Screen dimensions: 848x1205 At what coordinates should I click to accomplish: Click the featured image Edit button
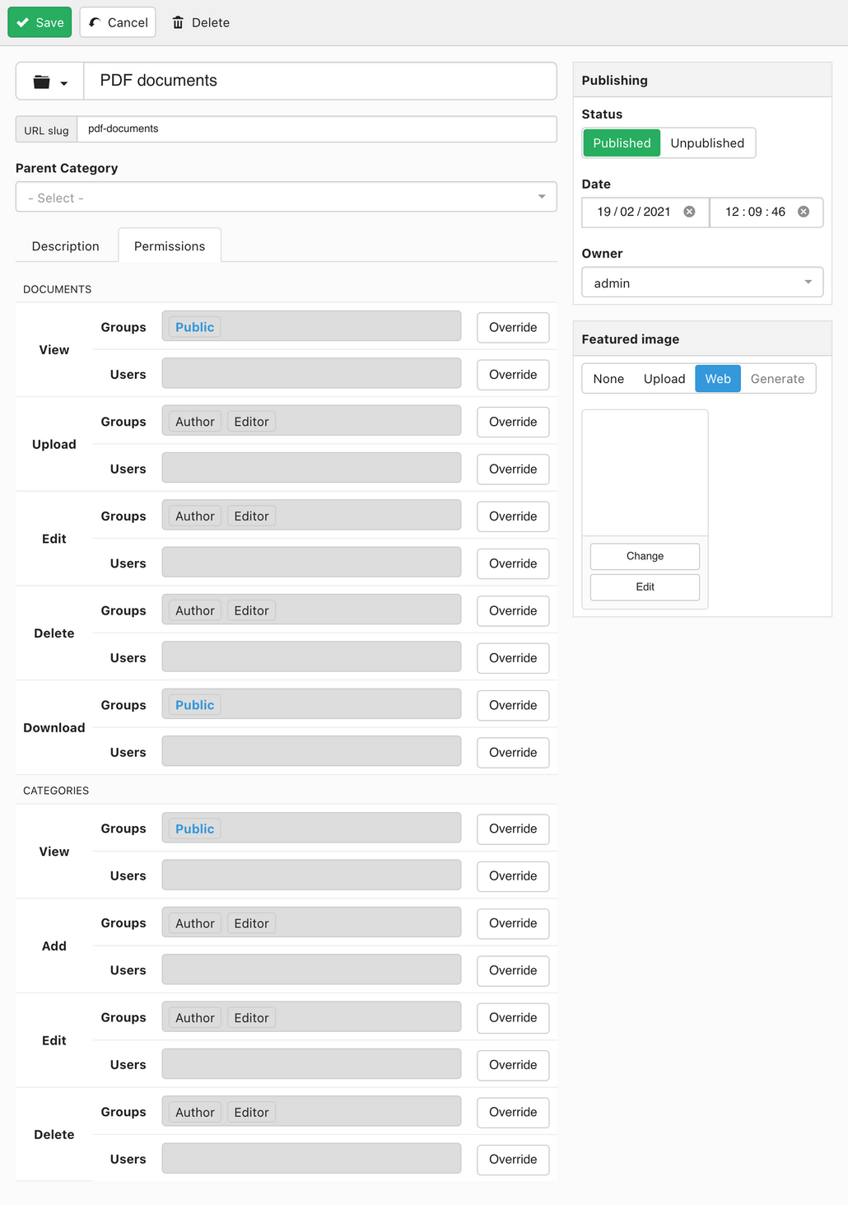click(645, 586)
